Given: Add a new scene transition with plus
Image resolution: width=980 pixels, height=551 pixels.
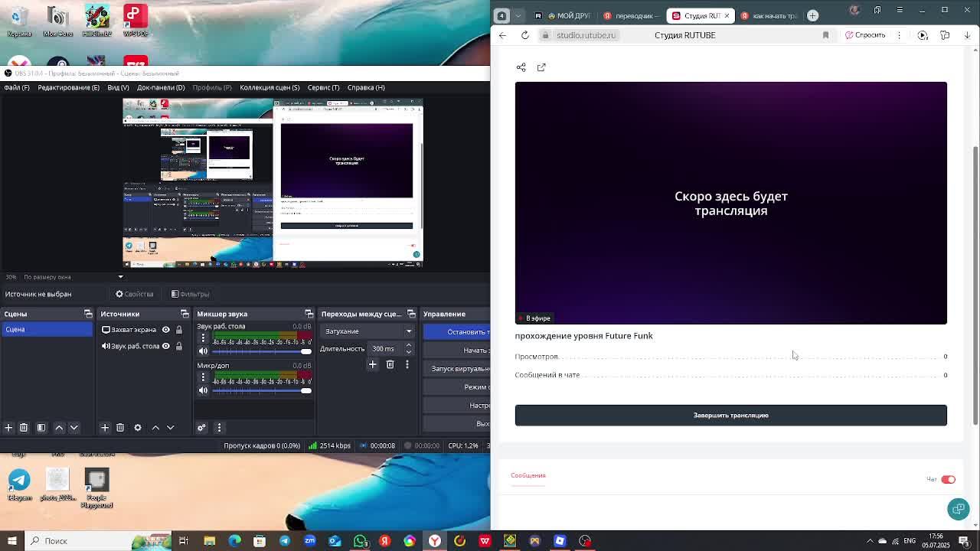Looking at the screenshot, I should pyautogui.click(x=373, y=365).
